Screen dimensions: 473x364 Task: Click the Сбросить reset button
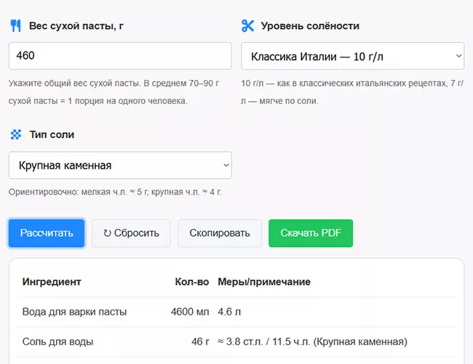[131, 233]
